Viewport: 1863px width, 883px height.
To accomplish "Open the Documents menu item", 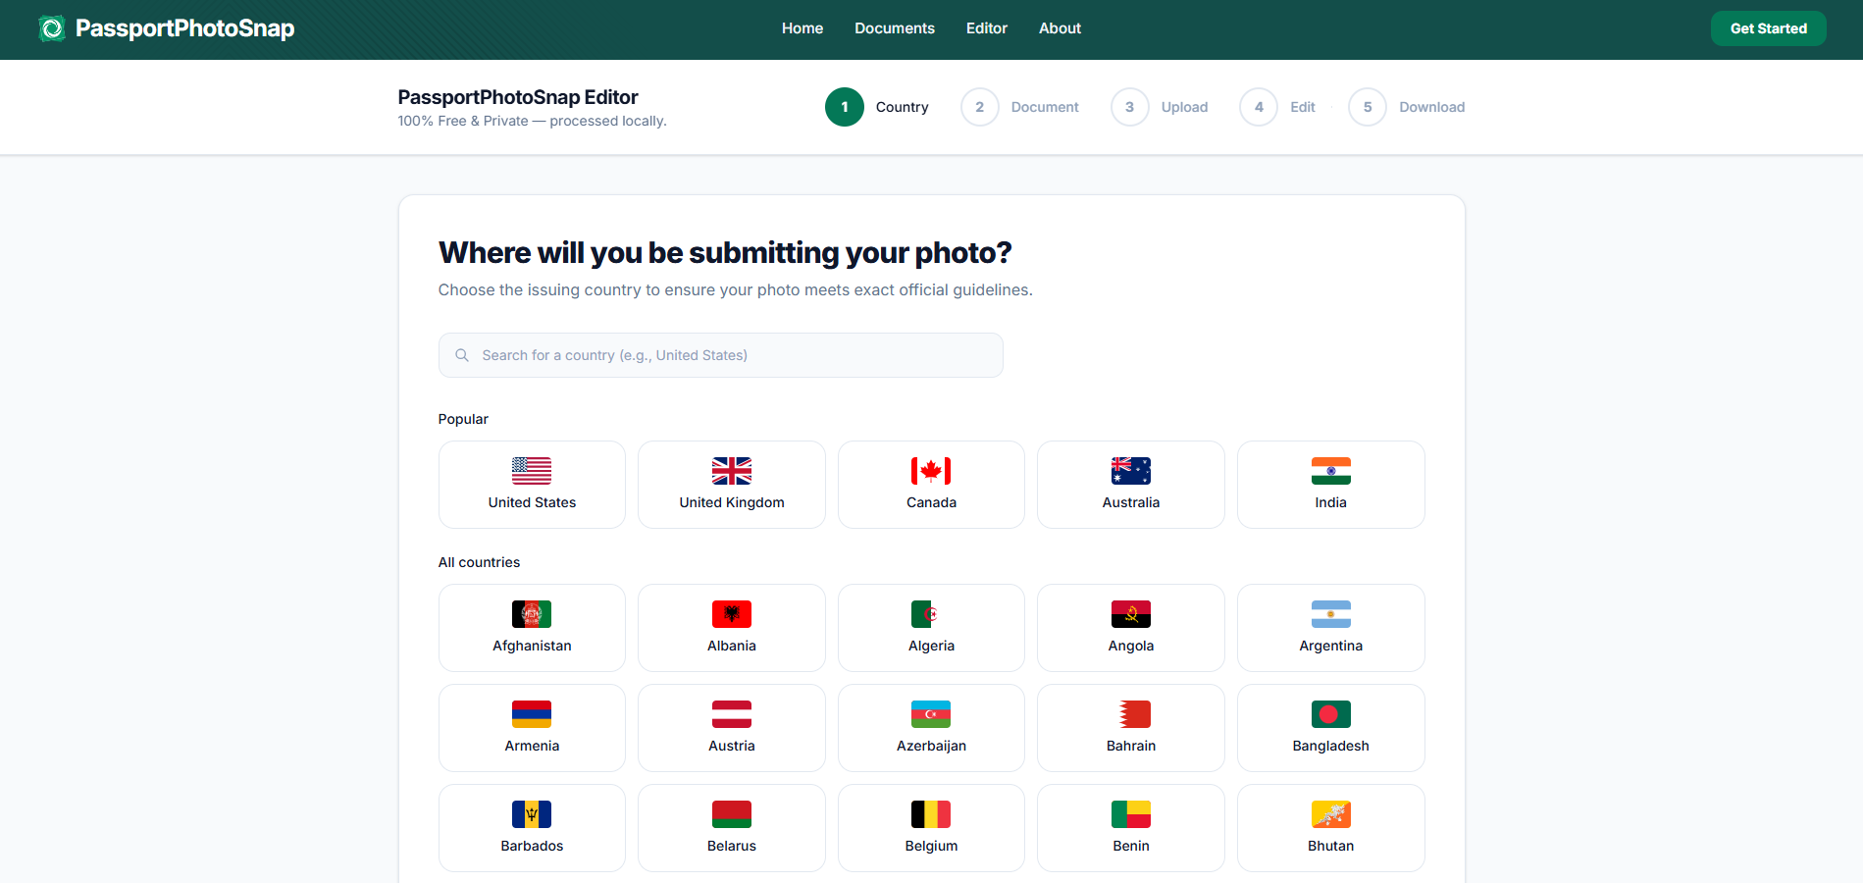I will (894, 28).
